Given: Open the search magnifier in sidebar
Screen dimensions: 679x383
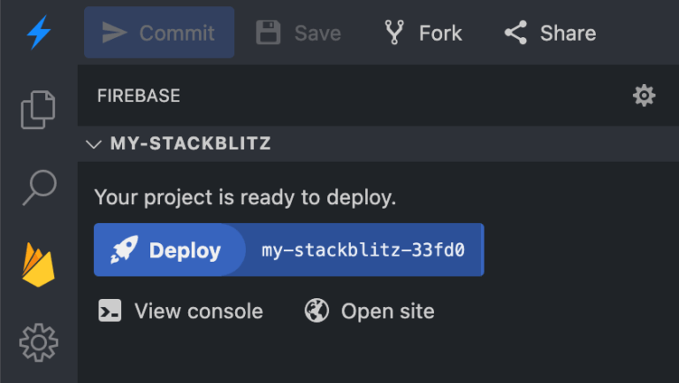Looking at the screenshot, I should tap(39, 188).
